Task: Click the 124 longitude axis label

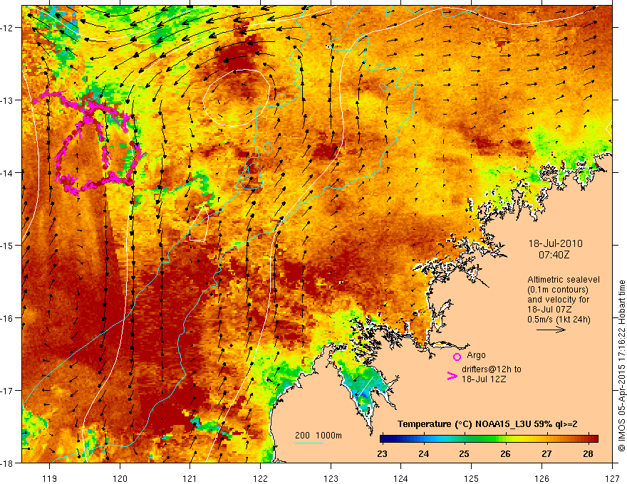Action: point(401,478)
